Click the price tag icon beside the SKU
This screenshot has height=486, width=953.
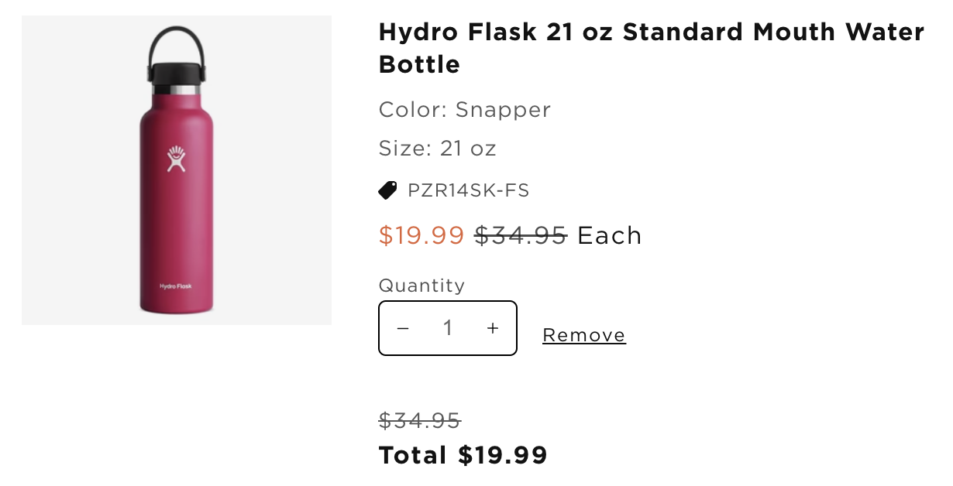[387, 190]
